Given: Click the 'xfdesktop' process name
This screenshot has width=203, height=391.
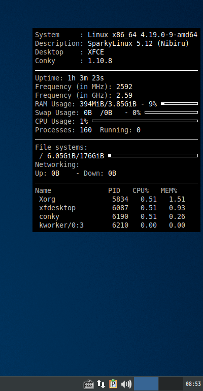Looking at the screenshot, I should pos(57,208).
